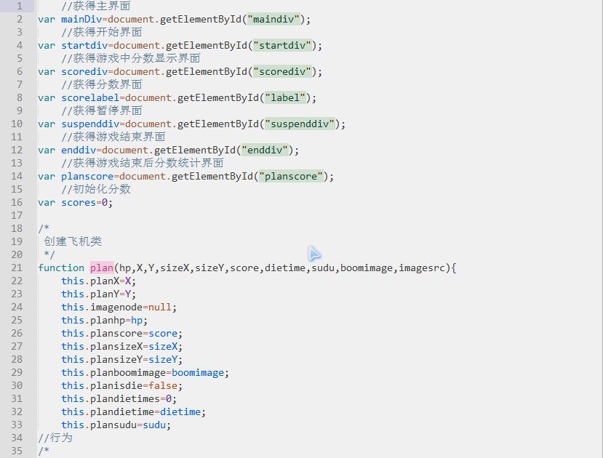Screen dimensions: 603x458
Task: Click the "suspenddiv" string on line 10
Action: [300, 124]
